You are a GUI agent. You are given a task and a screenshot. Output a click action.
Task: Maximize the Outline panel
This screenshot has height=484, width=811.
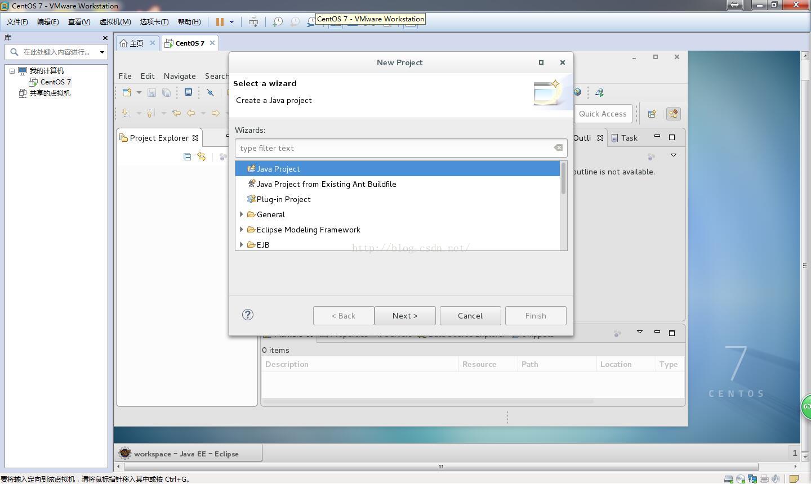click(671, 137)
